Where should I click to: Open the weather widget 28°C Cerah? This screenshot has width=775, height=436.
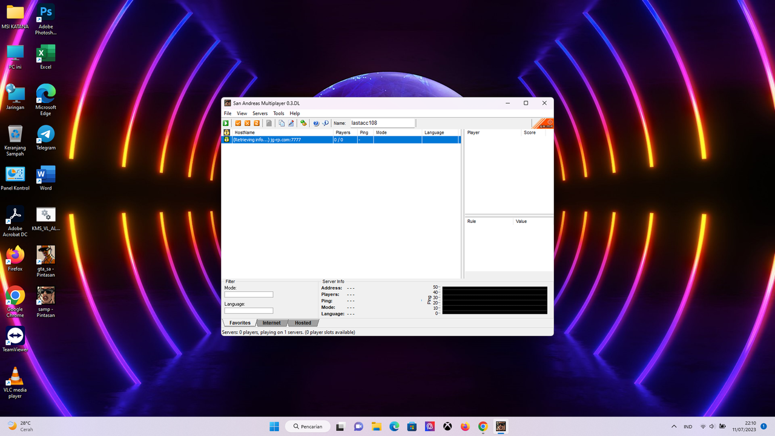[x=20, y=426]
